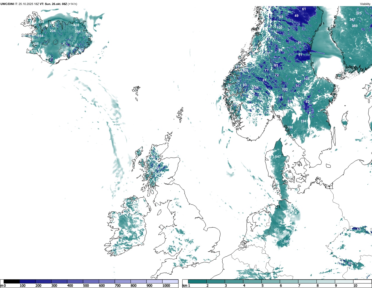This screenshot has width=372, height=288.
Task: Click the 'Visibility' title label
Action: (x=365, y=4)
